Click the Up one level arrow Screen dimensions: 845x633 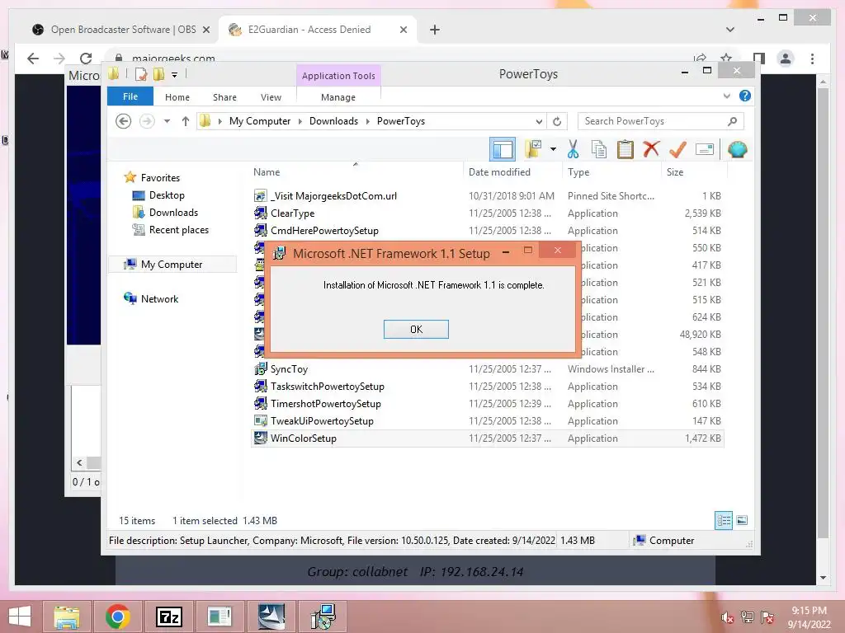(x=186, y=121)
